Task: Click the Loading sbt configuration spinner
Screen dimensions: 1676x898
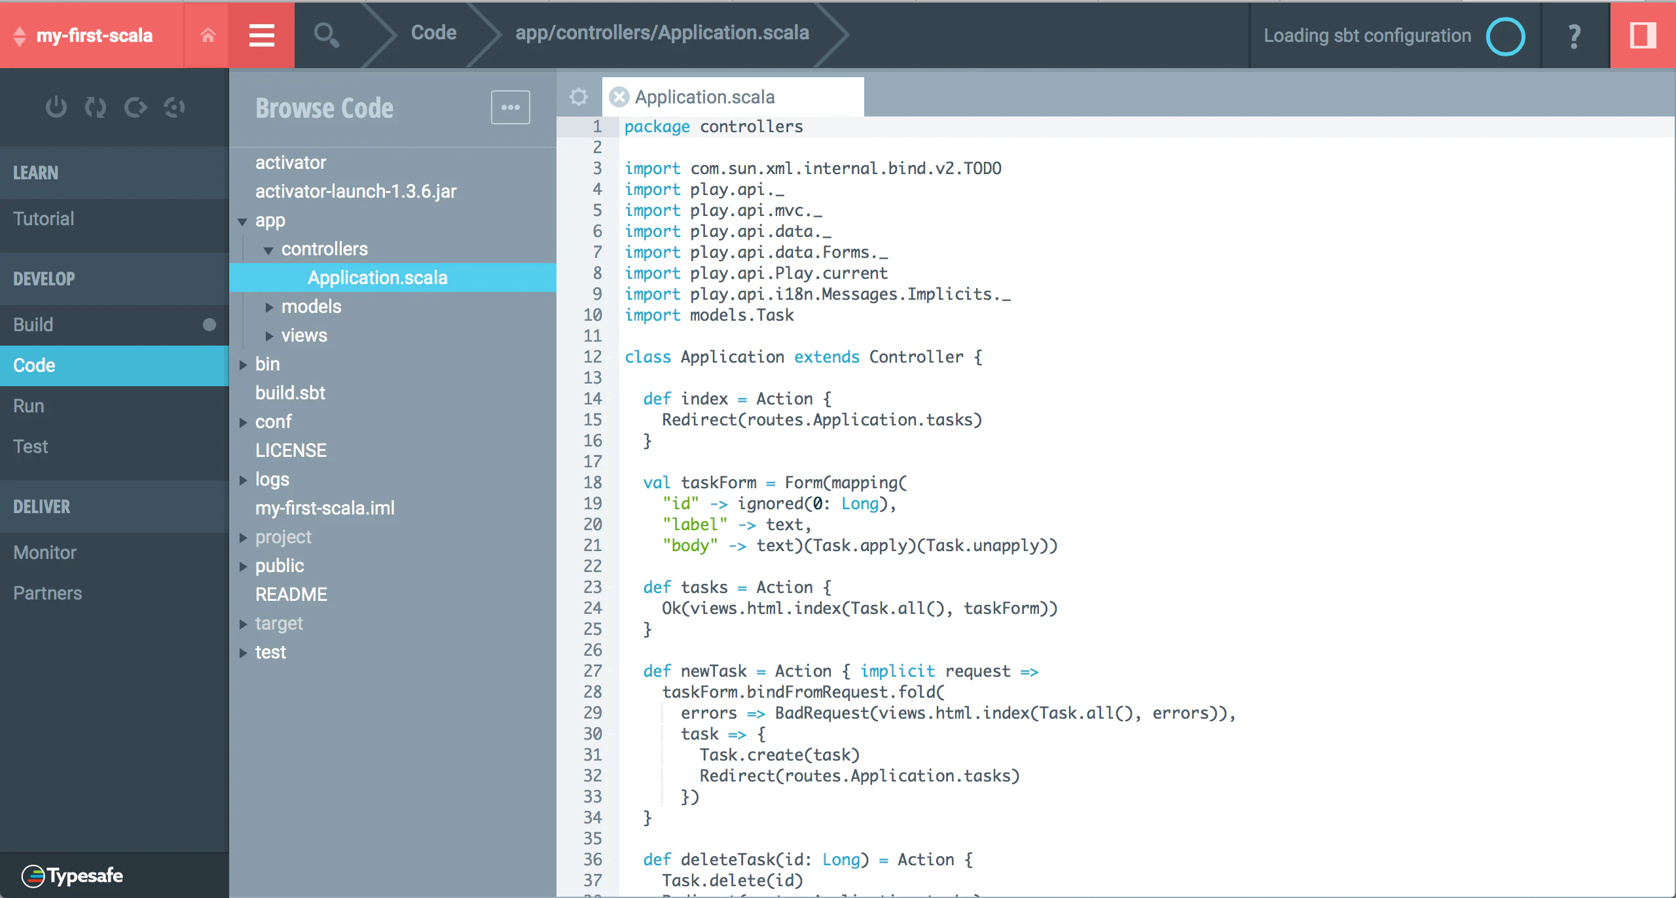Action: pos(1505,36)
